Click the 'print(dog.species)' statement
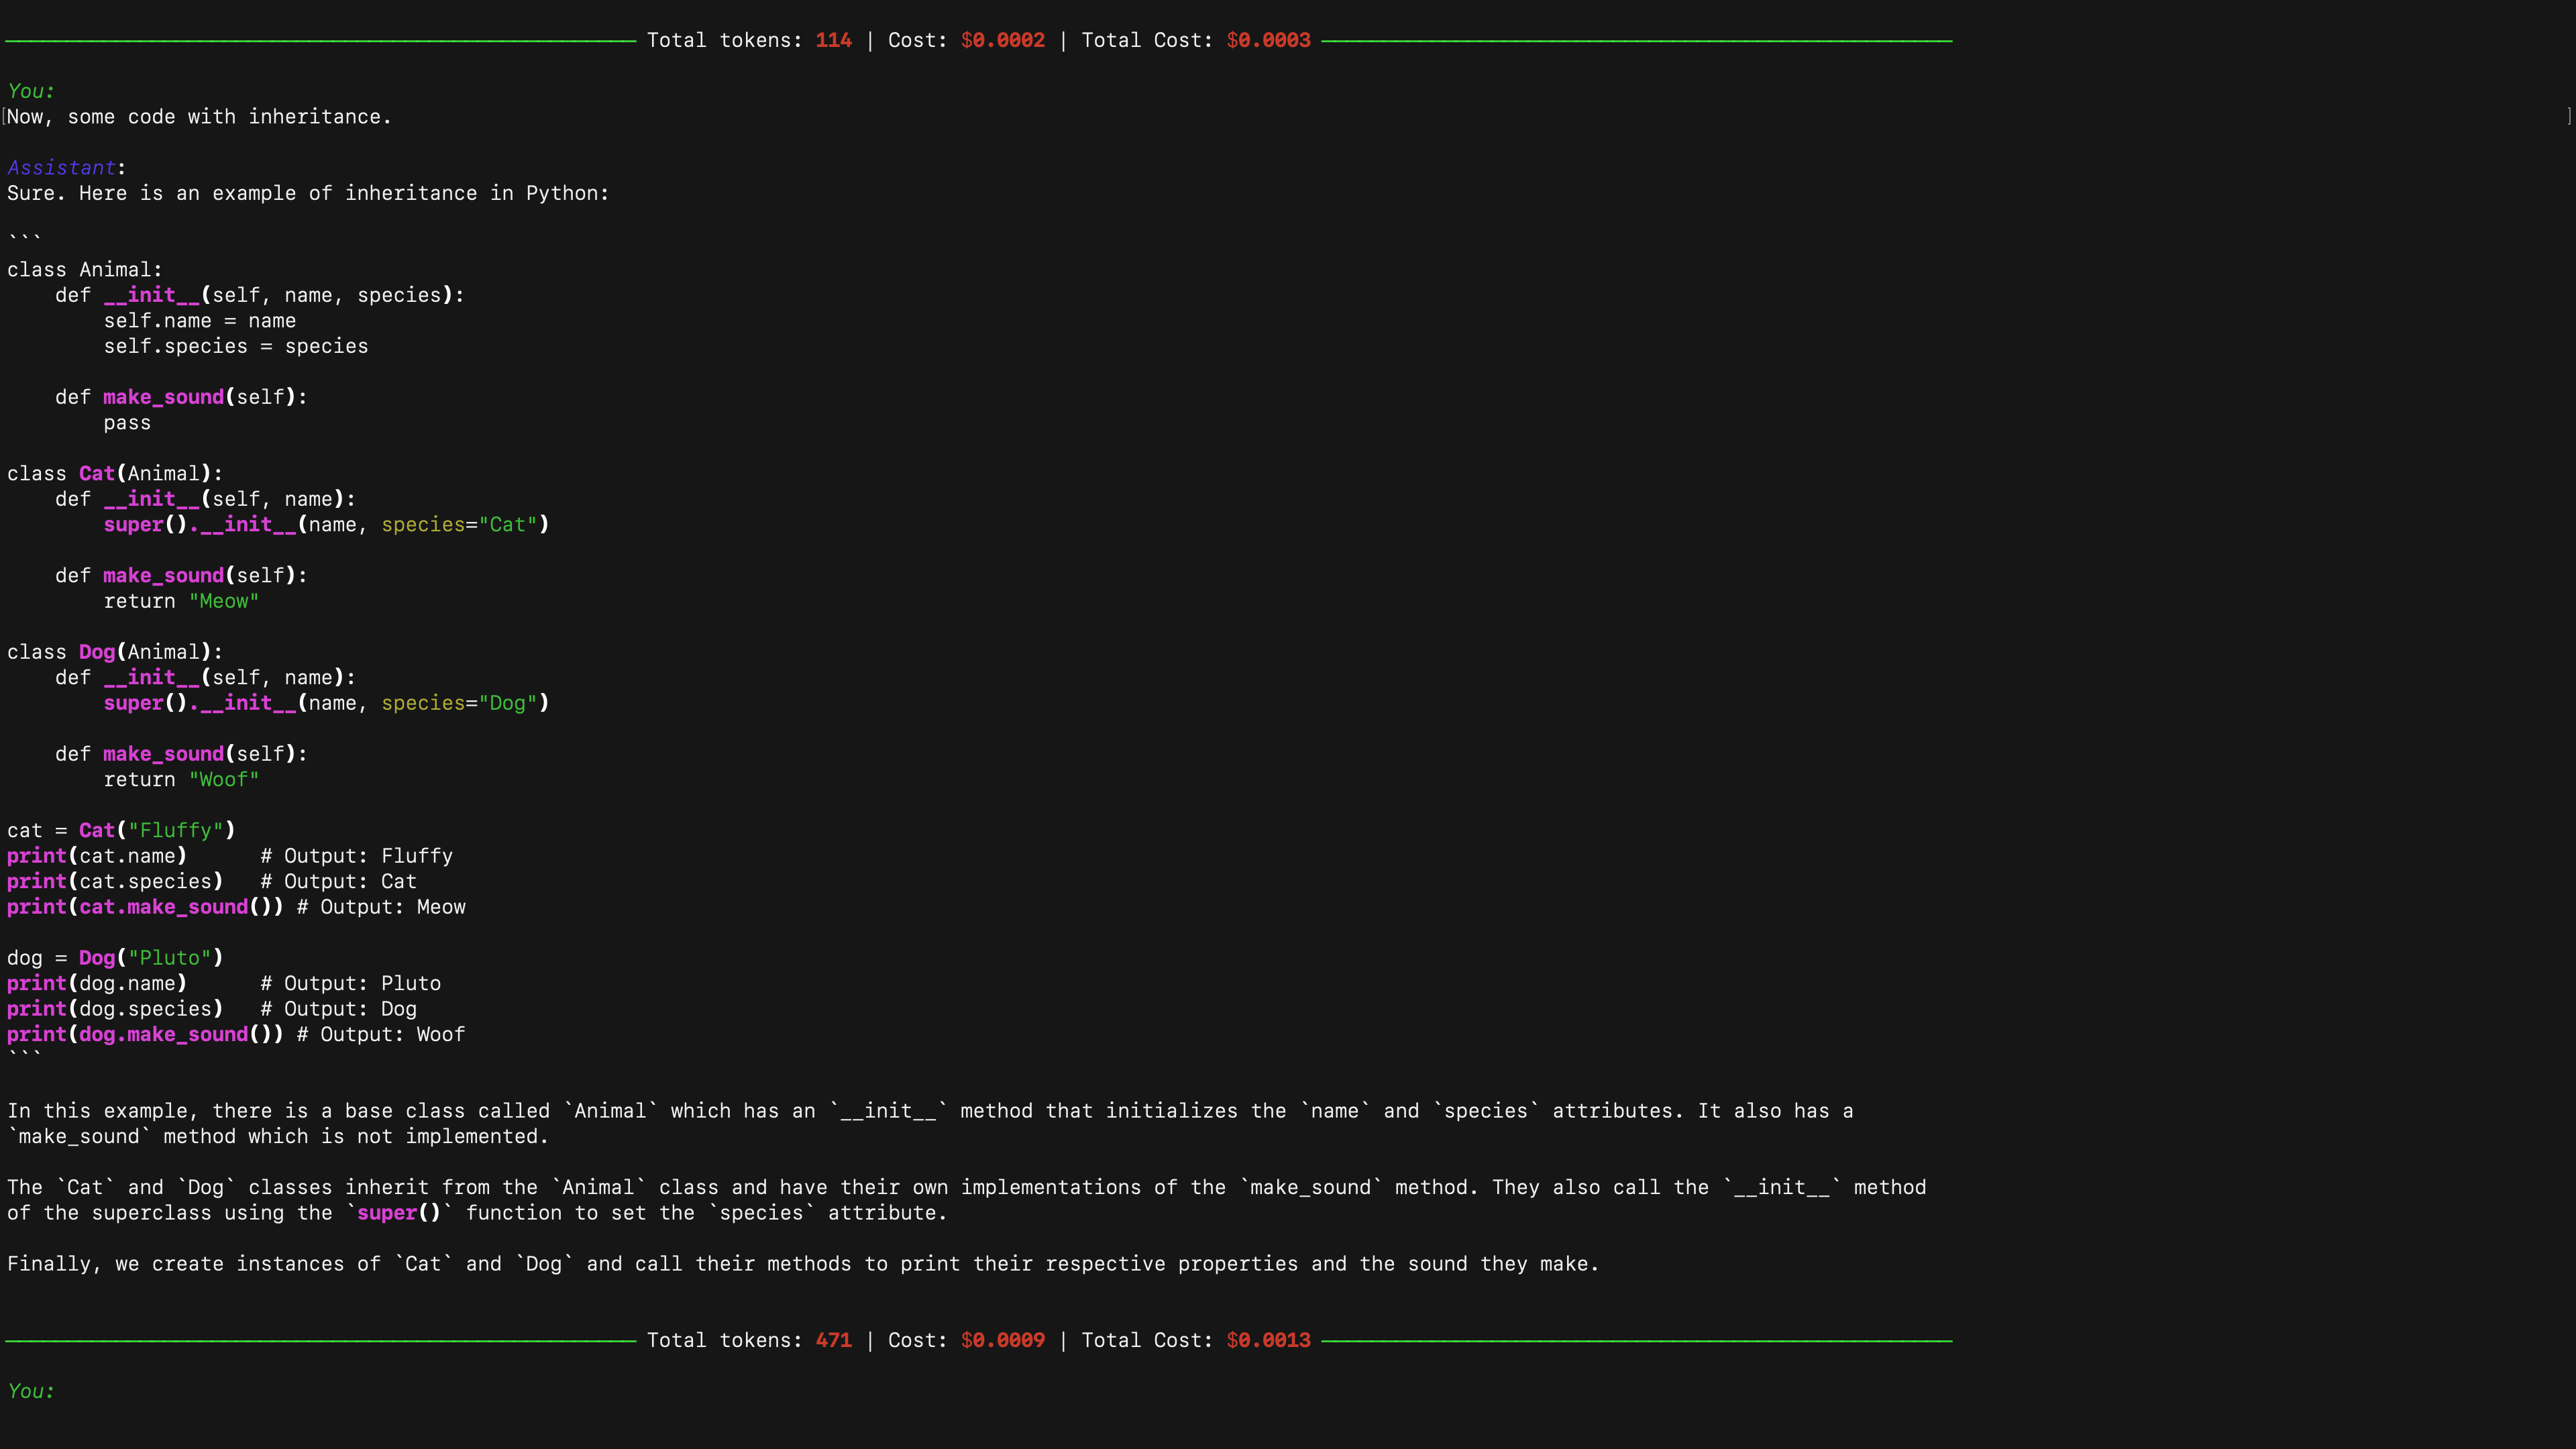 [115, 1009]
